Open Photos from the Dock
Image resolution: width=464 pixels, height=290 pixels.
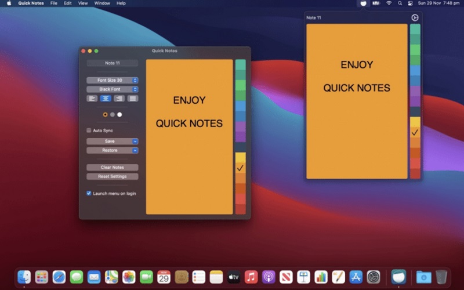click(x=129, y=277)
